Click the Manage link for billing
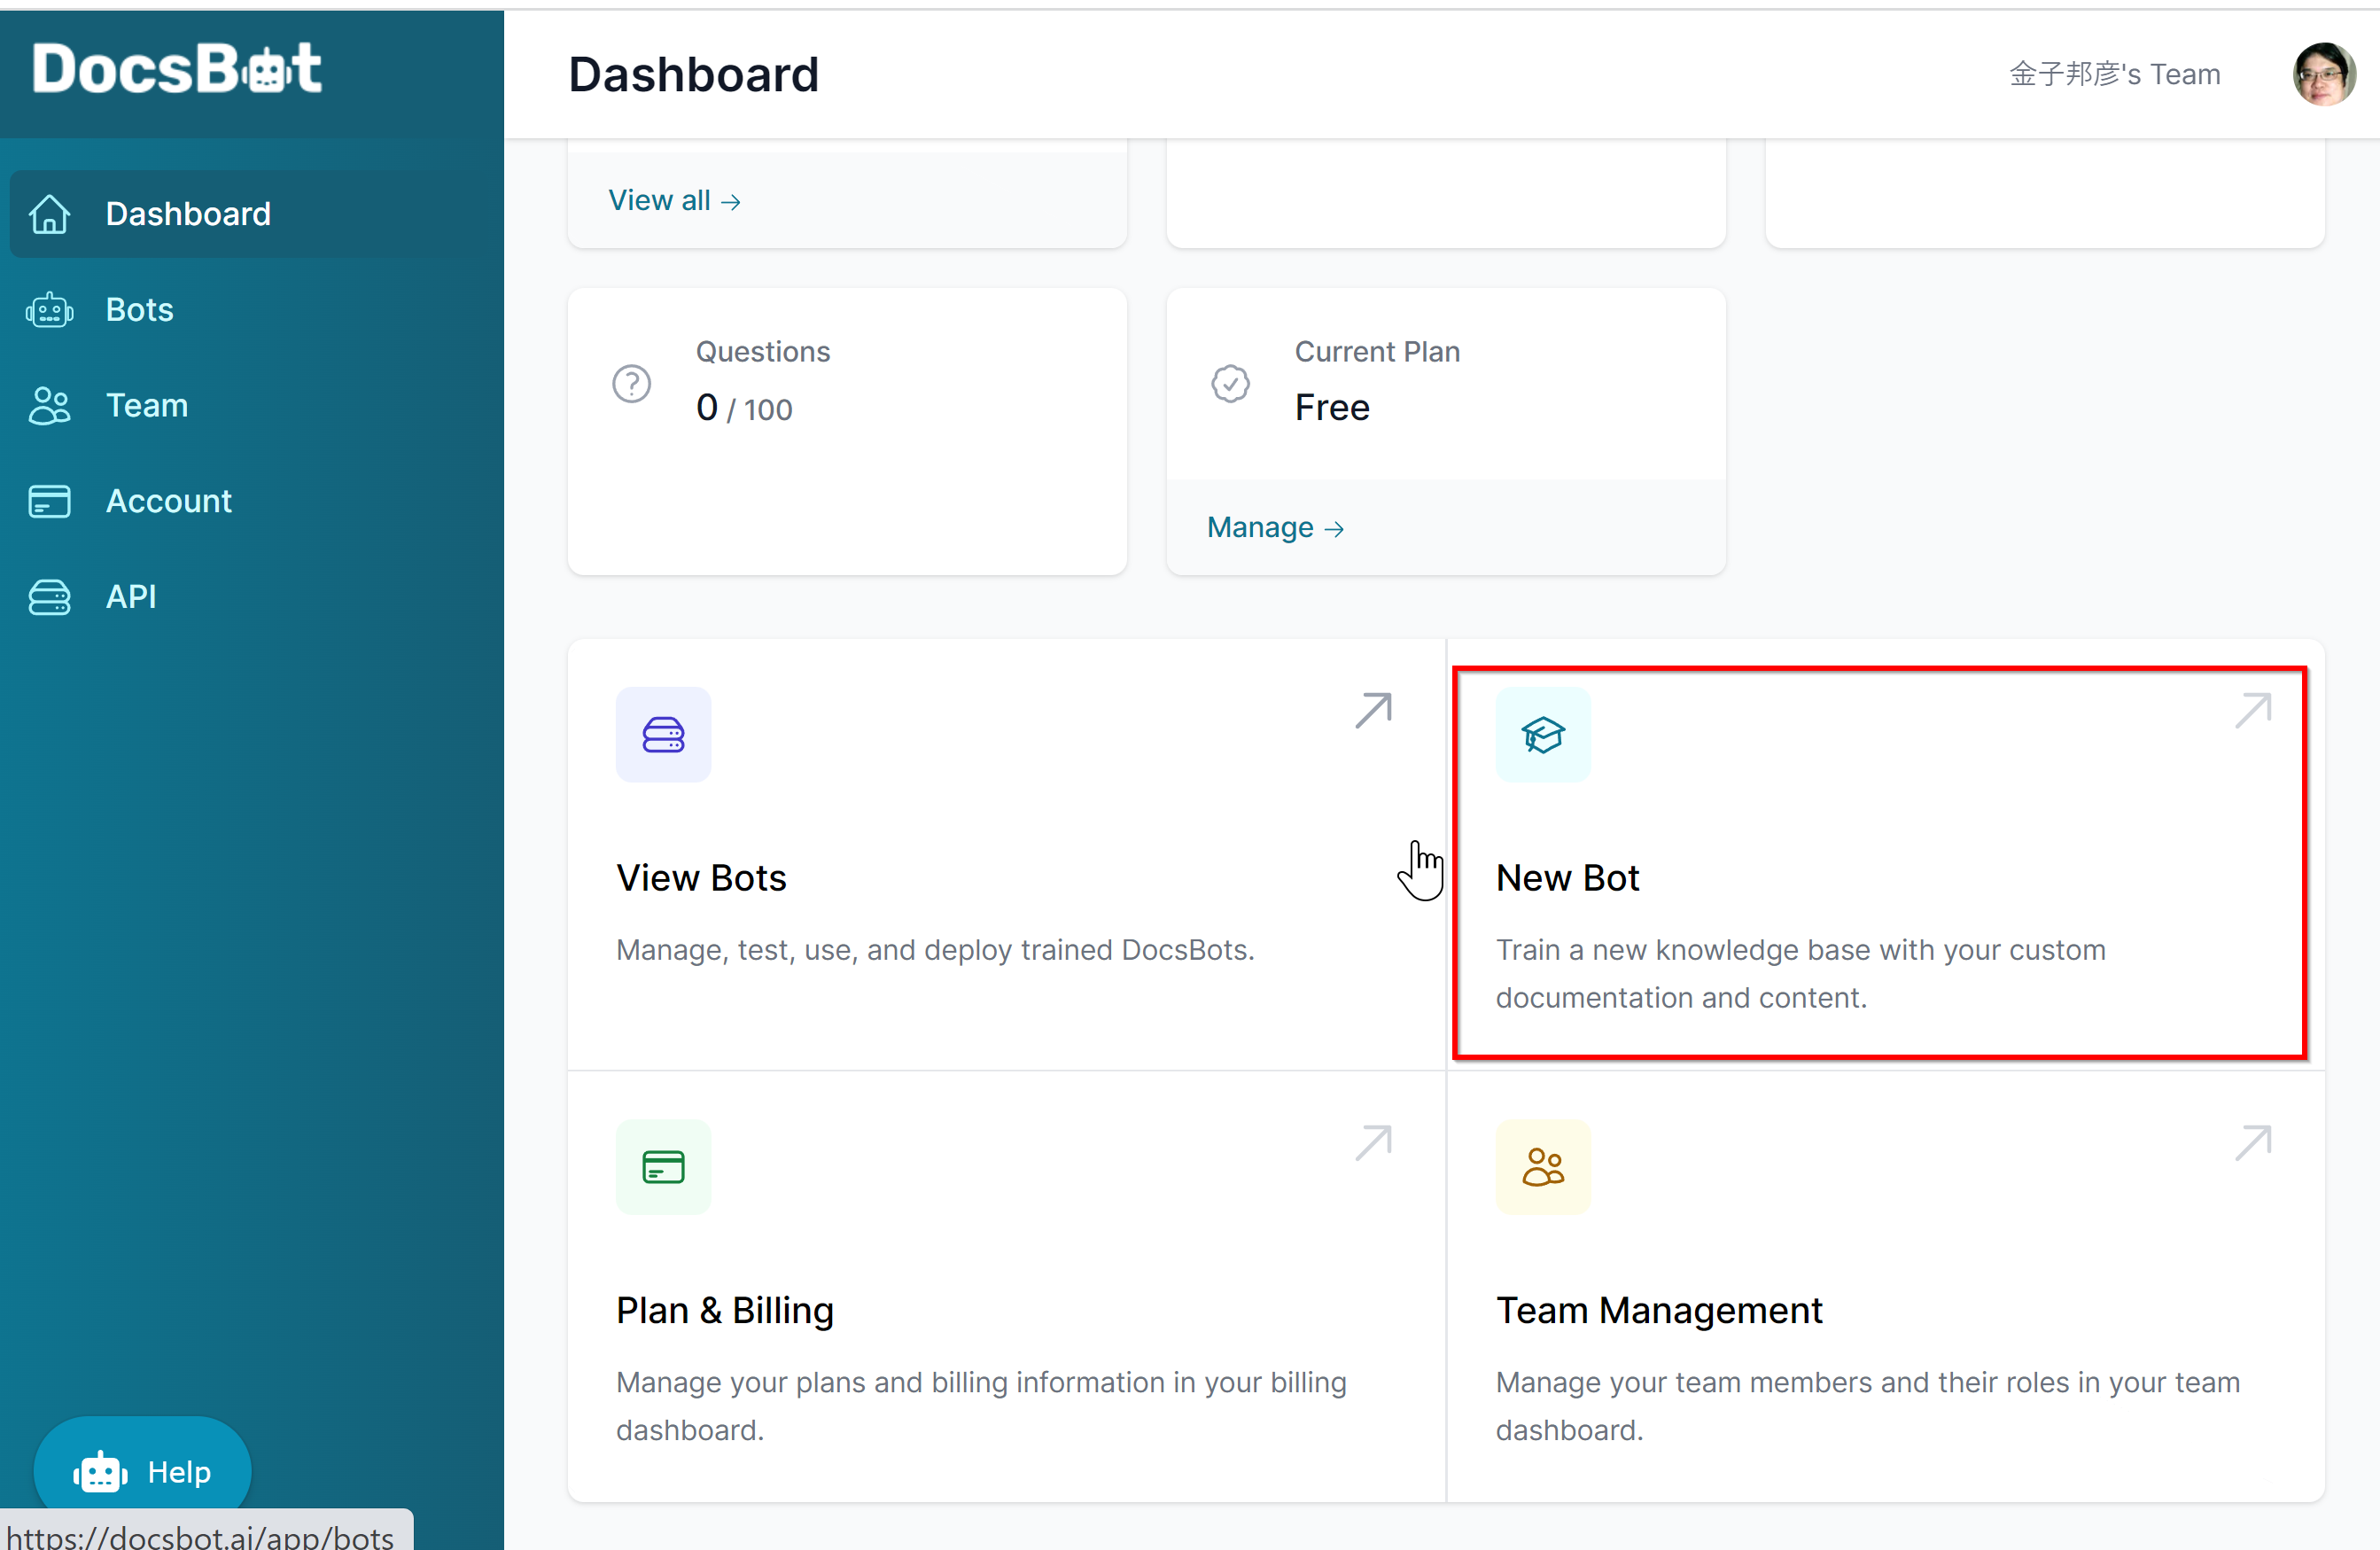The width and height of the screenshot is (2380, 1550). (1275, 526)
